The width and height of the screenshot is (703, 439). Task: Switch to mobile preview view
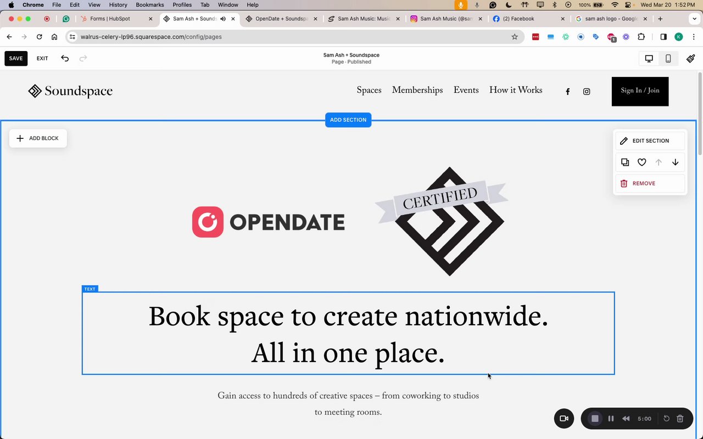pyautogui.click(x=668, y=59)
